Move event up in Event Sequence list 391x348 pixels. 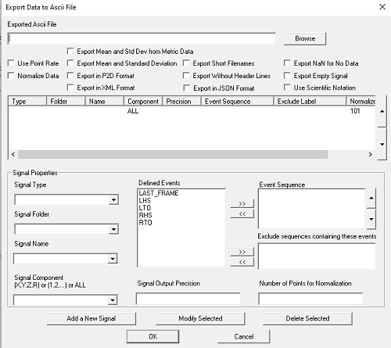point(371,198)
